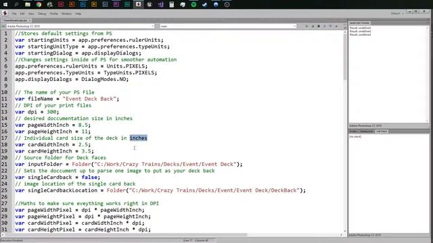Click the ExtendScript Toolkit taskbar icon

(x=138, y=5)
